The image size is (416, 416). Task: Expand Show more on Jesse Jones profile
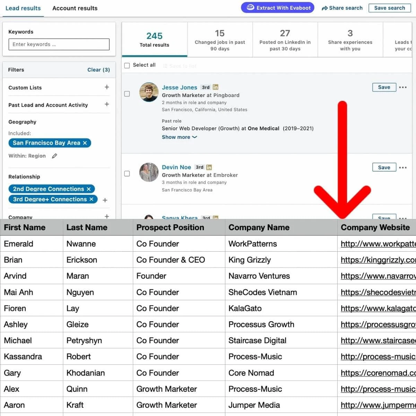point(179,137)
